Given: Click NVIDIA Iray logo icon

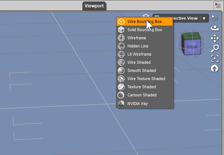Looking at the screenshot, I should tap(121, 103).
